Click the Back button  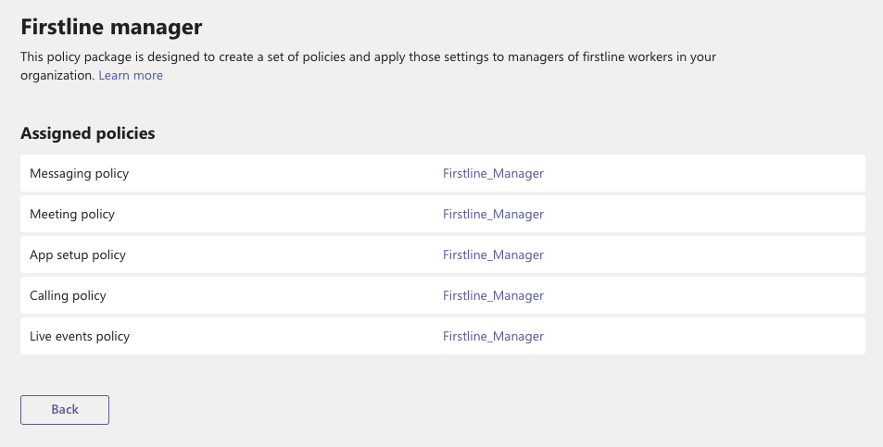pyautogui.click(x=65, y=409)
